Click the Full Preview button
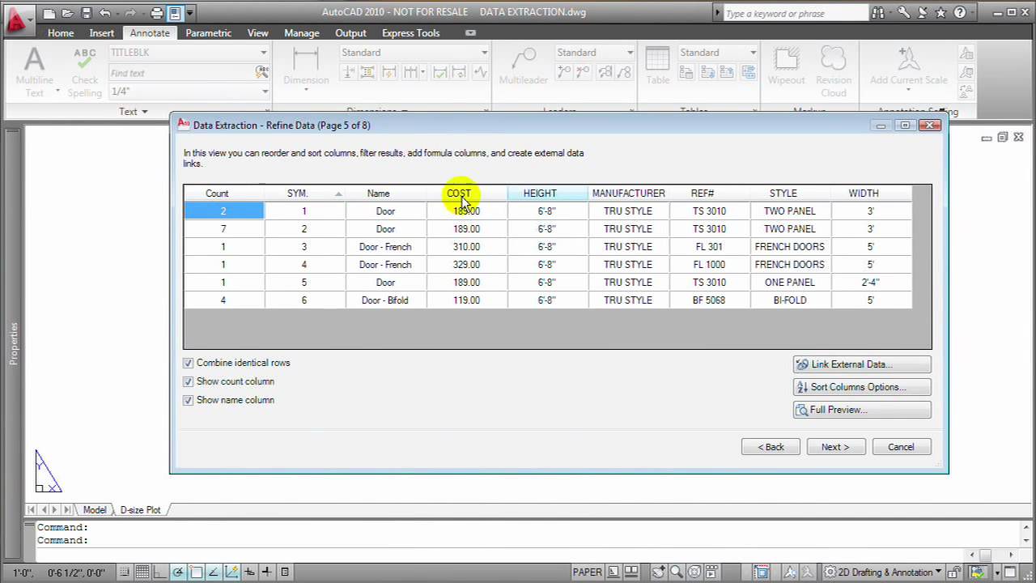Screen dimensions: 1036x583 [862, 410]
